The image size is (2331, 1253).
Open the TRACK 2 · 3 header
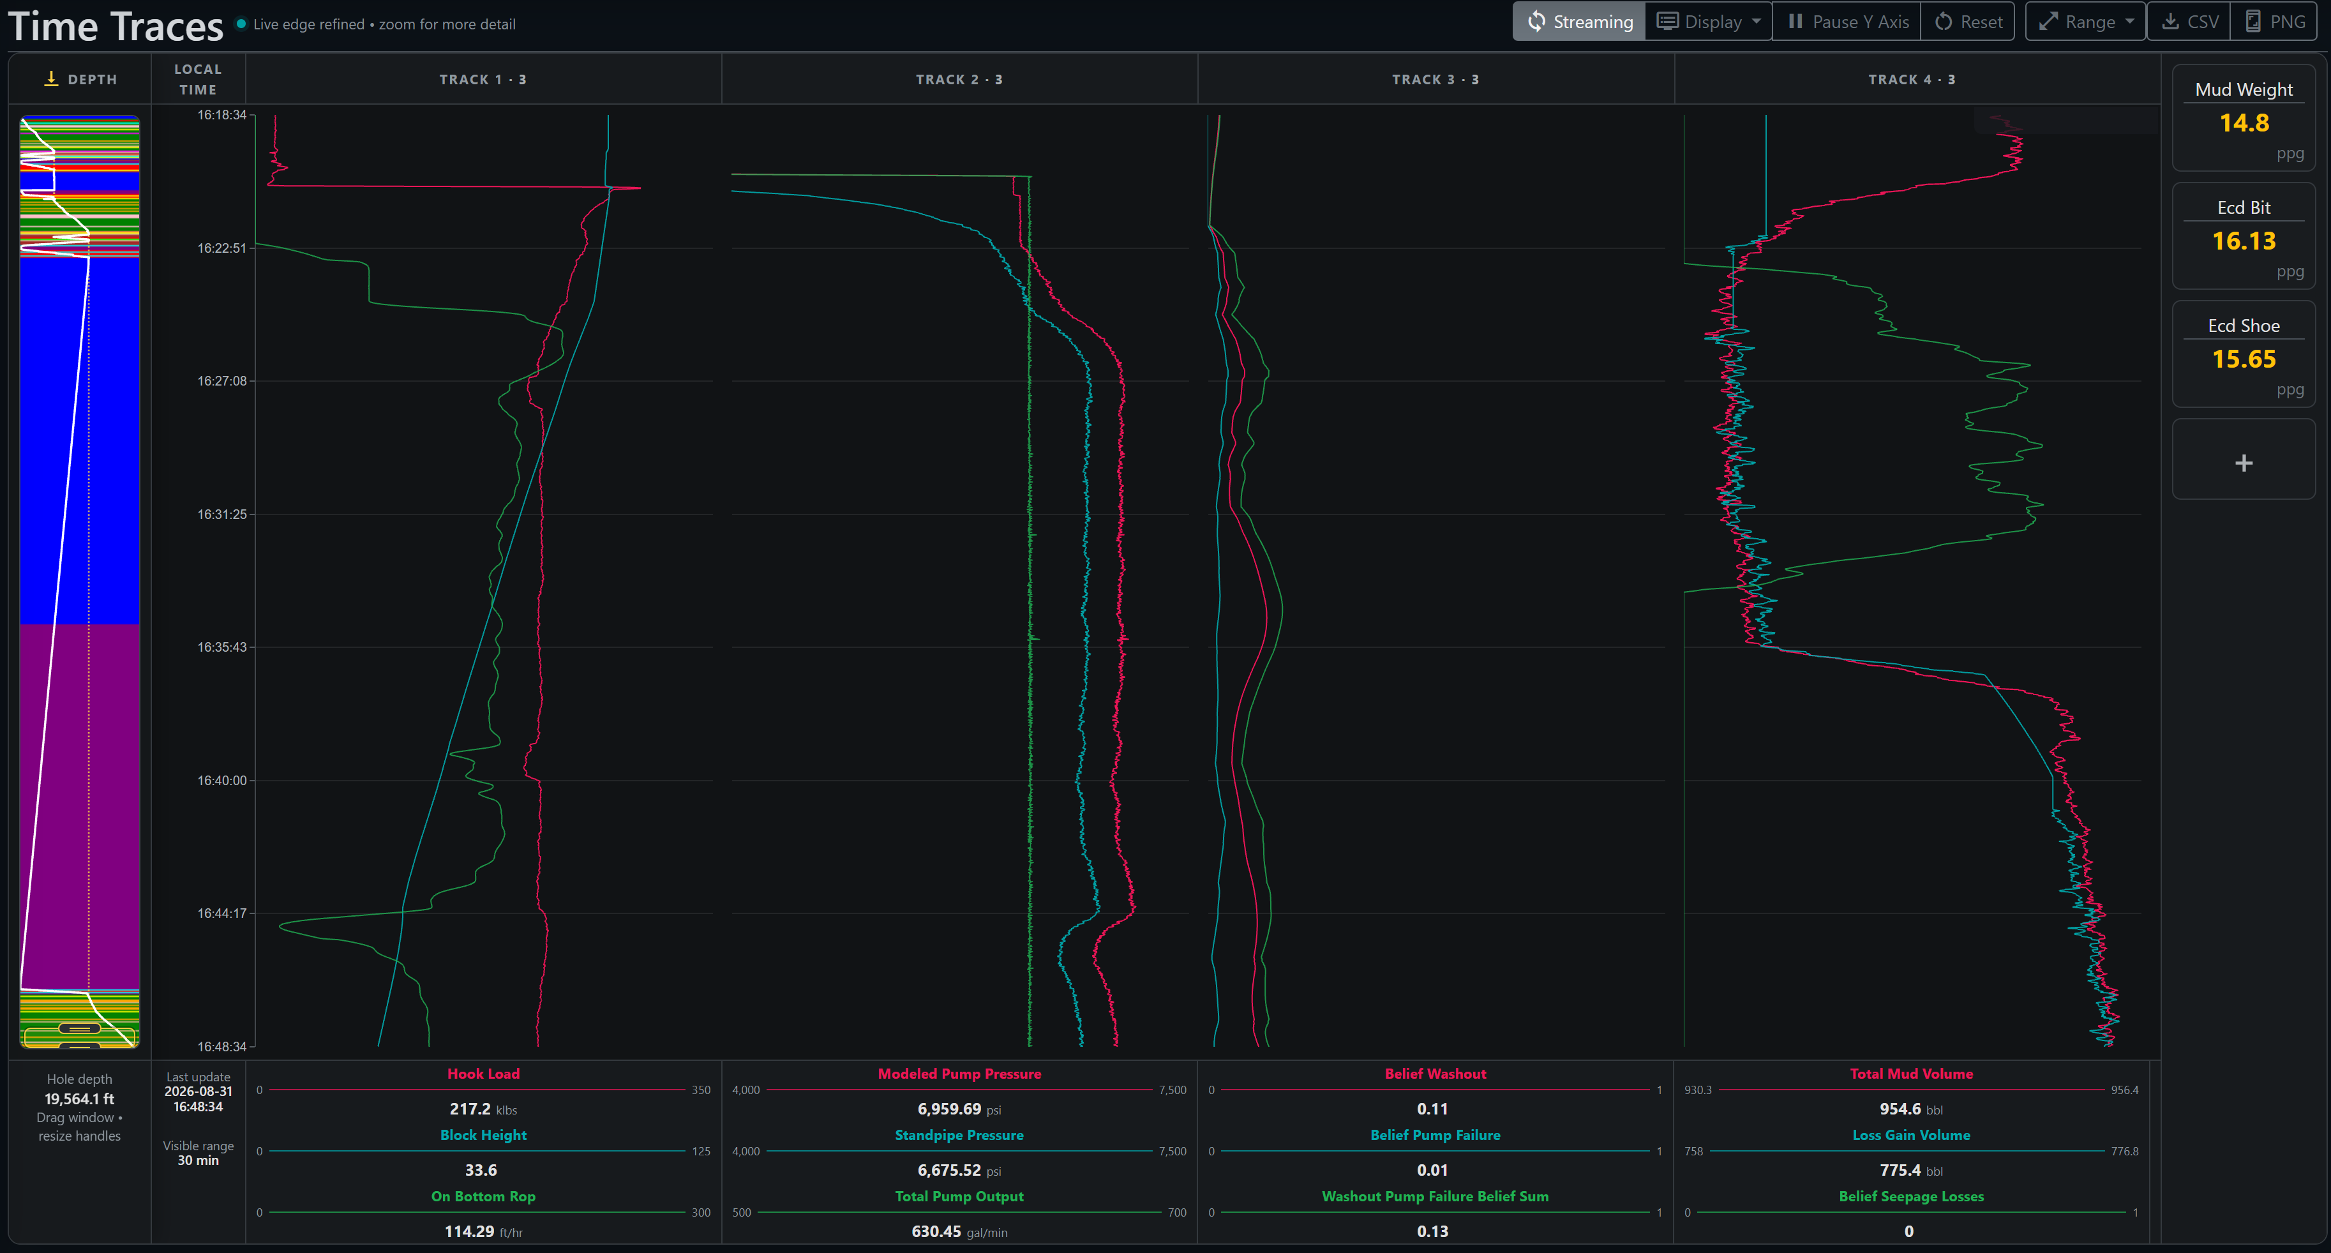click(x=959, y=80)
